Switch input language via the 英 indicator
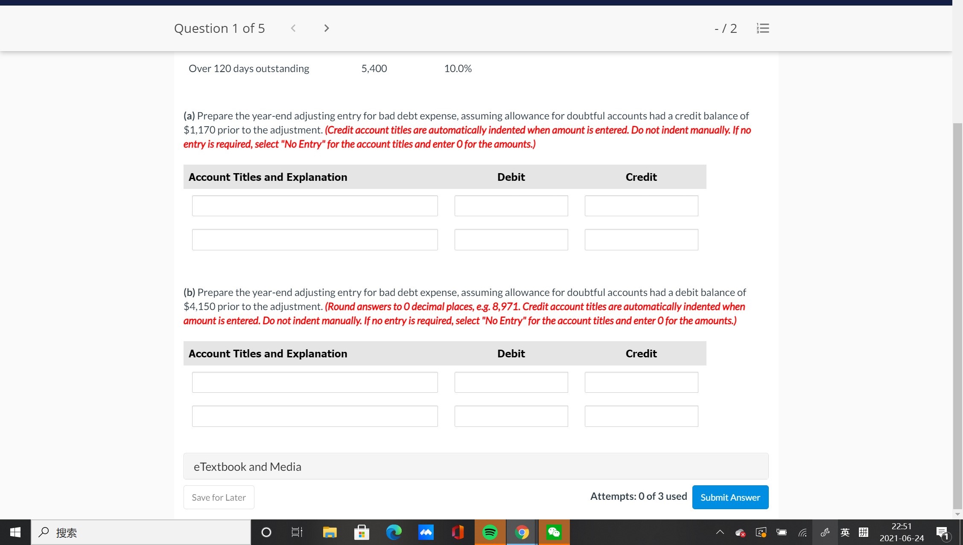This screenshot has width=963, height=545. coord(844,532)
